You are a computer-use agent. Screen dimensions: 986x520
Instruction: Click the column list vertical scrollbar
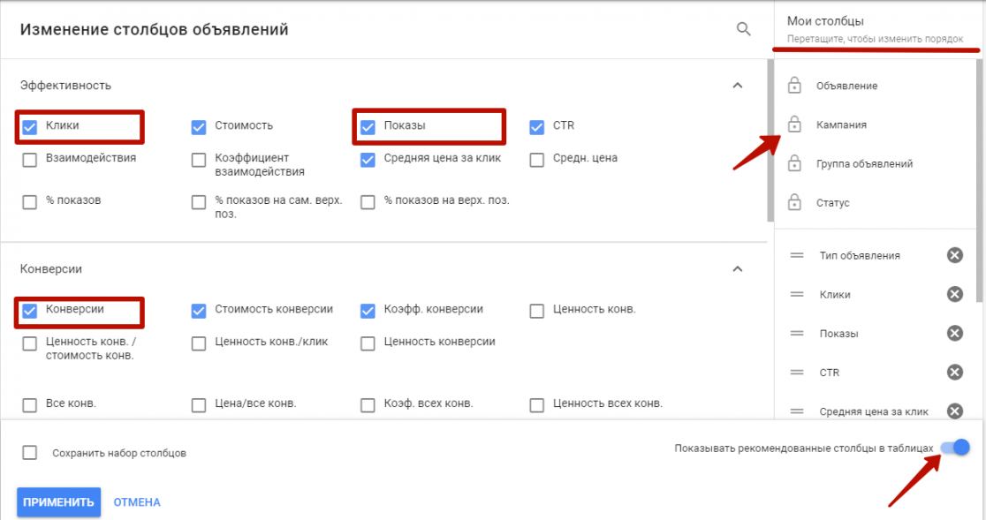770,140
